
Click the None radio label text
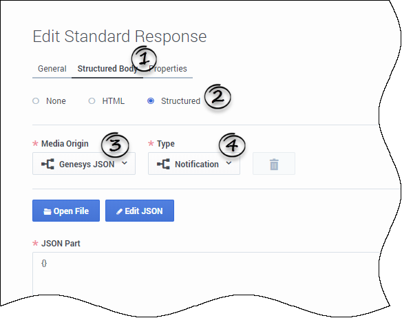tap(56, 101)
